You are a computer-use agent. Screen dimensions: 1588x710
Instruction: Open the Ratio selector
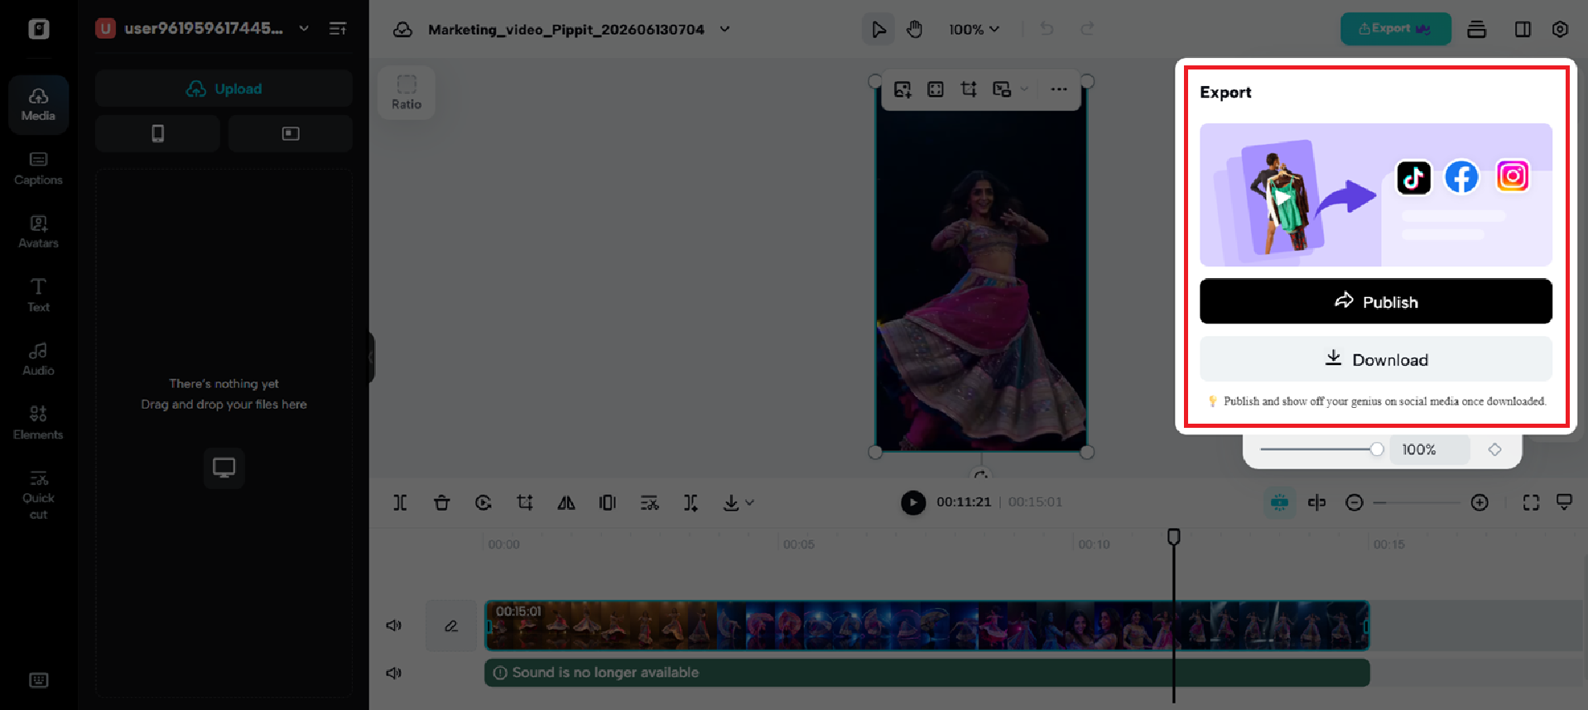click(x=407, y=93)
